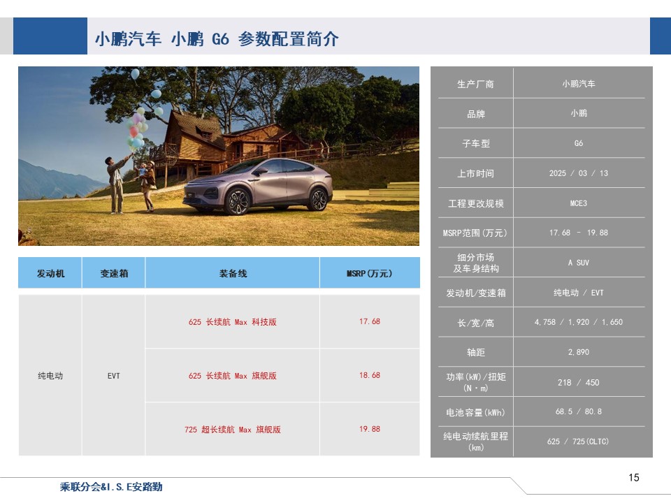The width and height of the screenshot is (671, 503).
Task: Click the 品牌 label in the spec table
Action: click(475, 114)
